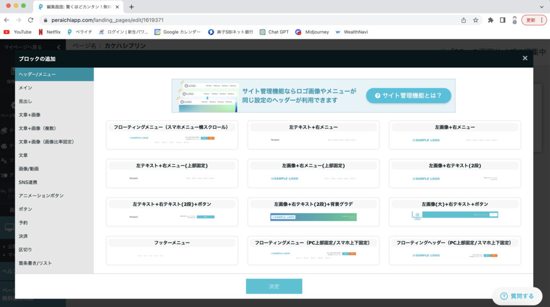Select the 画像/動画 category

(54, 169)
